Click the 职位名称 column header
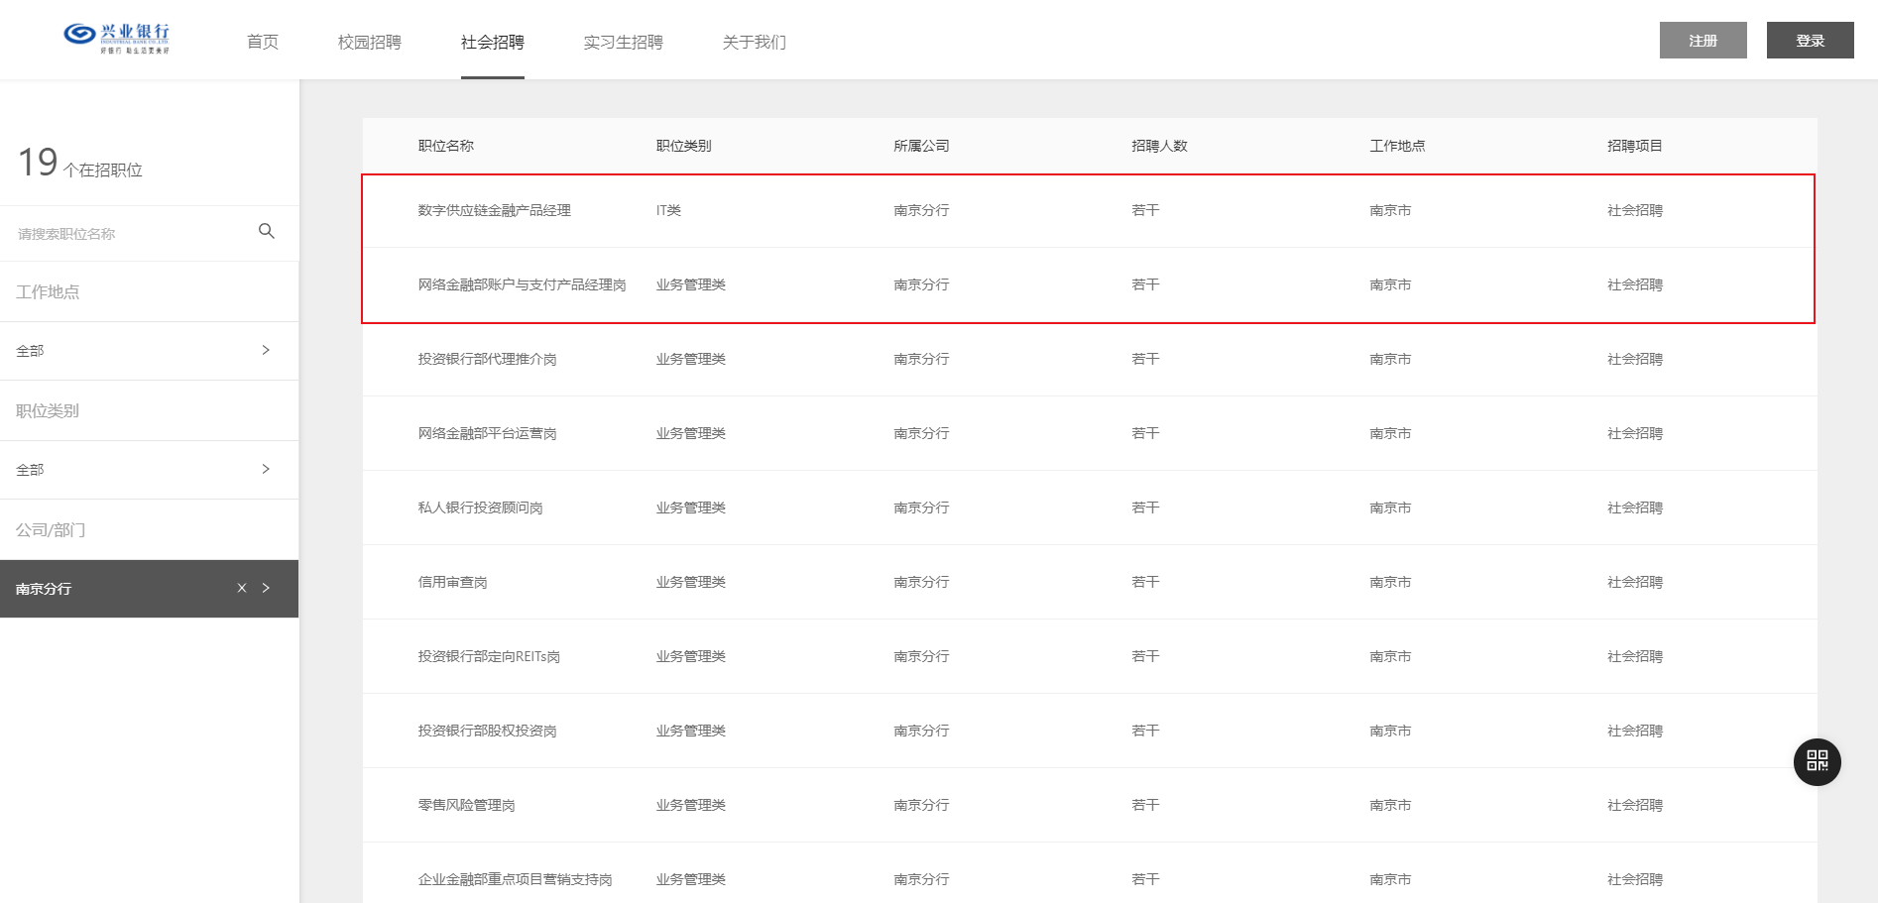The width and height of the screenshot is (1878, 903). click(446, 146)
